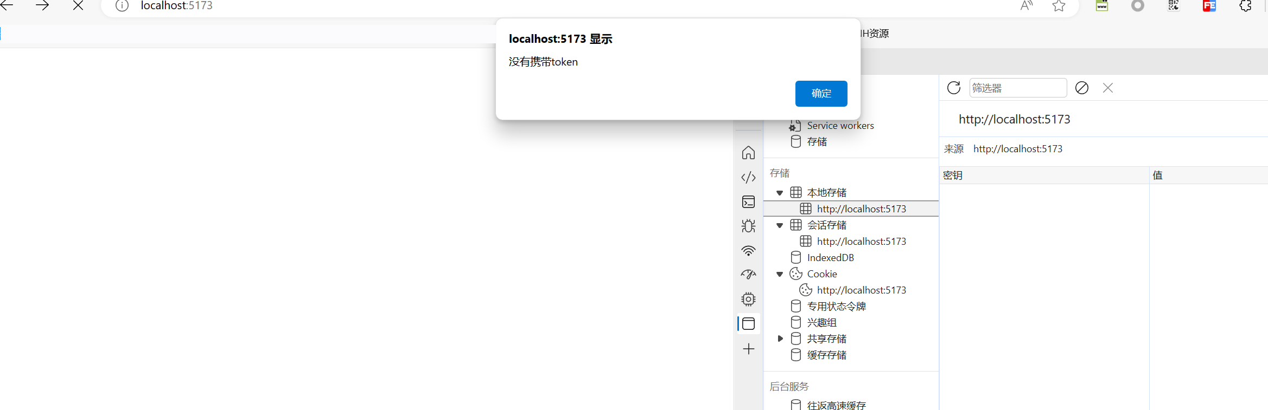1268x410 pixels.
Task: Open 缓存存储 in storage tree
Action: point(826,355)
